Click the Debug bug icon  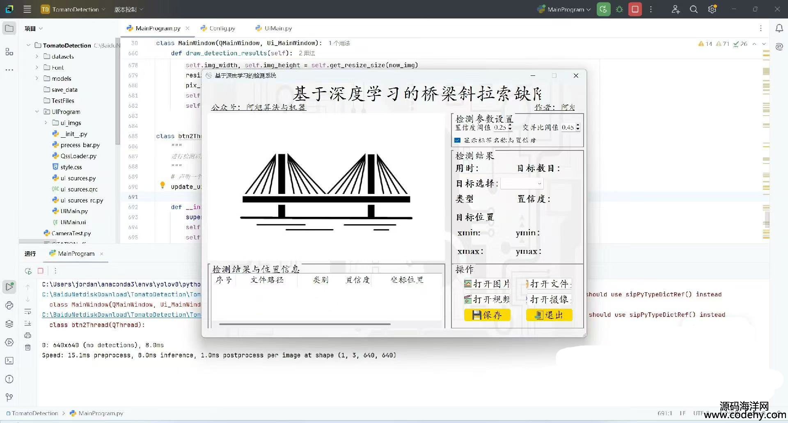coord(619,9)
